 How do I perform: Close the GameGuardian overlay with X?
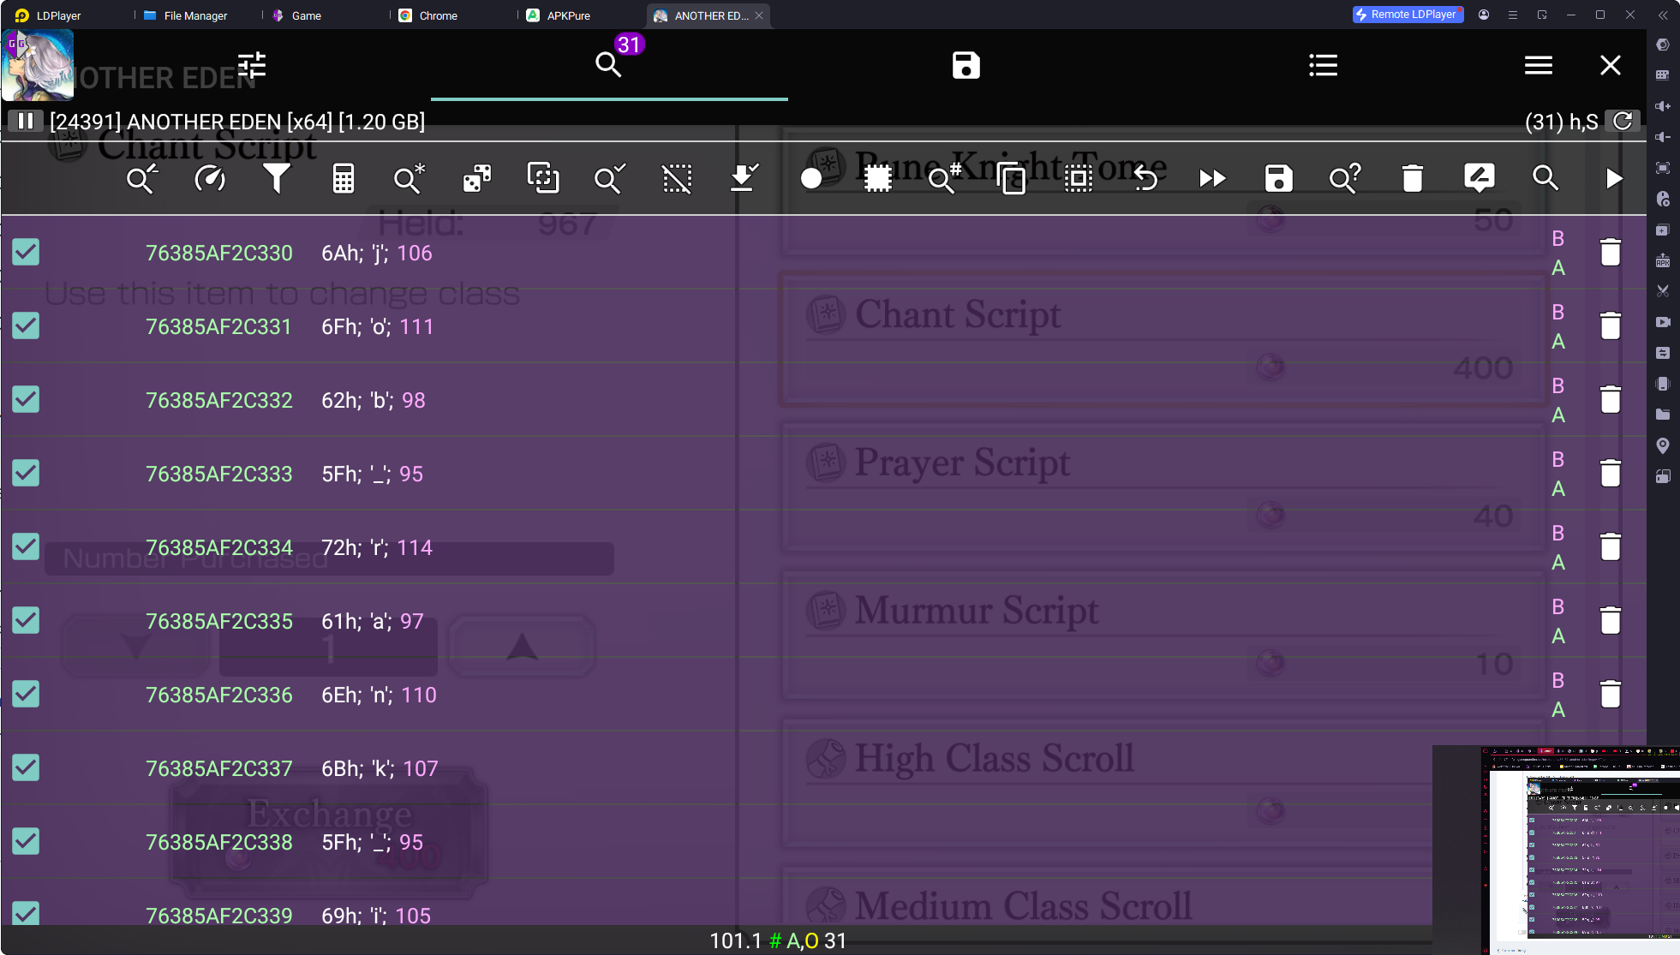pos(1611,65)
